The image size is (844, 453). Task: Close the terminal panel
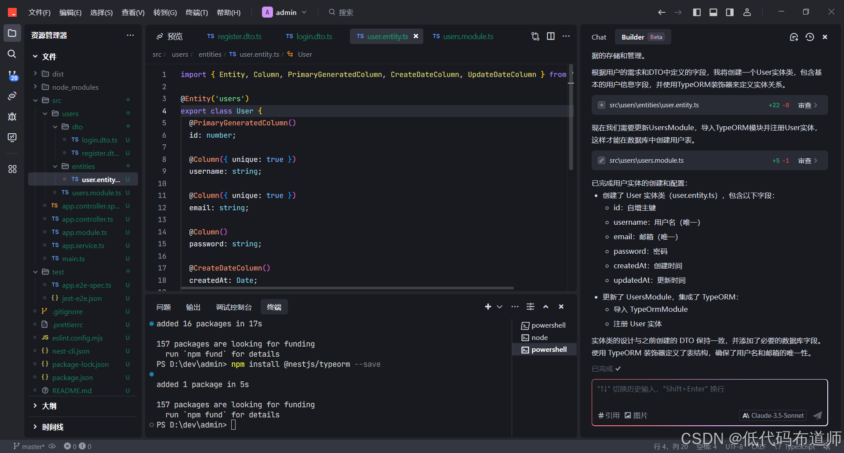tap(561, 307)
